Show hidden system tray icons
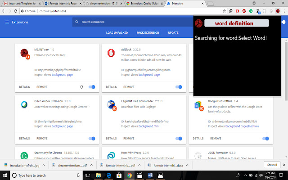The height and width of the screenshot is (180, 288). (245, 175)
